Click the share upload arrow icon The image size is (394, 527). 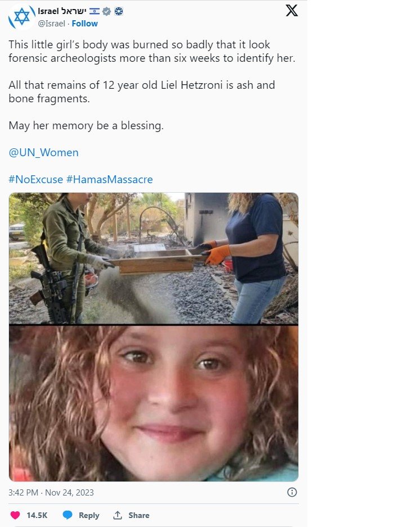coord(117,515)
